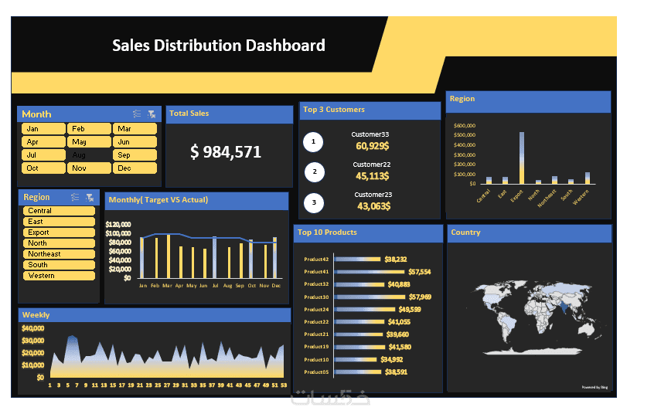The height and width of the screenshot is (414, 661).
Task: Filter by Dec month
Action: 135,168
